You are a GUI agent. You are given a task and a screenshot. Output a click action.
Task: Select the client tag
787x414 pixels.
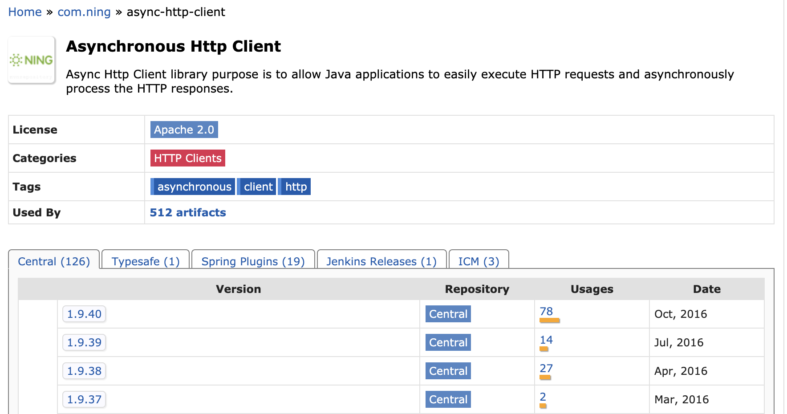click(x=258, y=187)
